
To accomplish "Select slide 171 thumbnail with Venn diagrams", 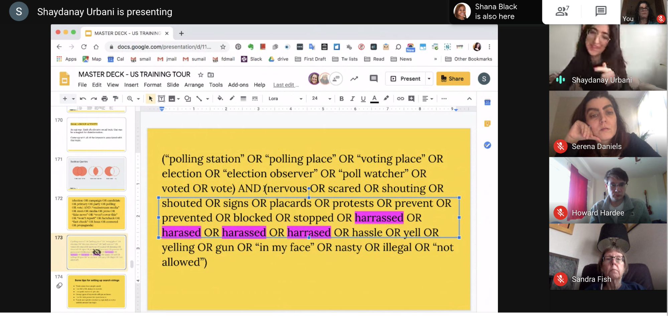I will (x=96, y=174).
